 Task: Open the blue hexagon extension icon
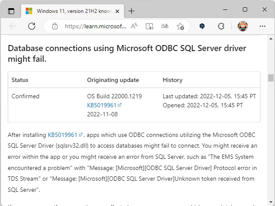tap(202, 26)
